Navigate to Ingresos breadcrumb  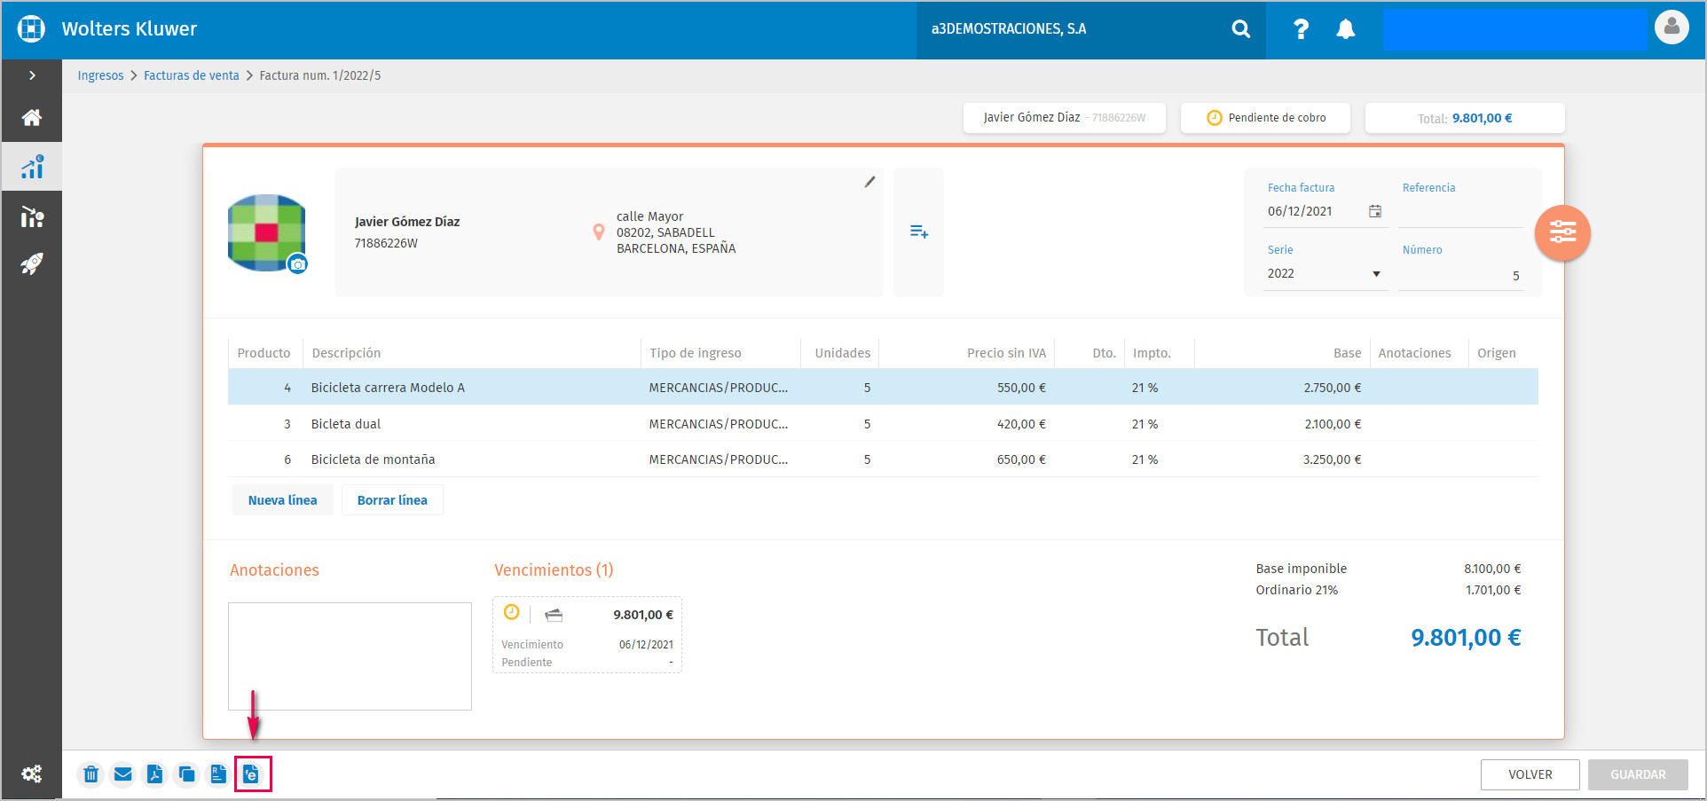100,75
